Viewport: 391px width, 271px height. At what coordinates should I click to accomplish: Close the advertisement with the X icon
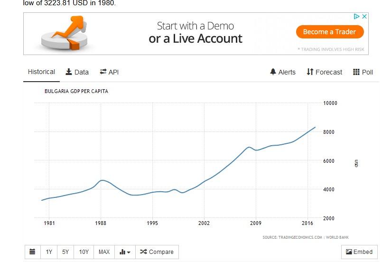click(x=364, y=16)
